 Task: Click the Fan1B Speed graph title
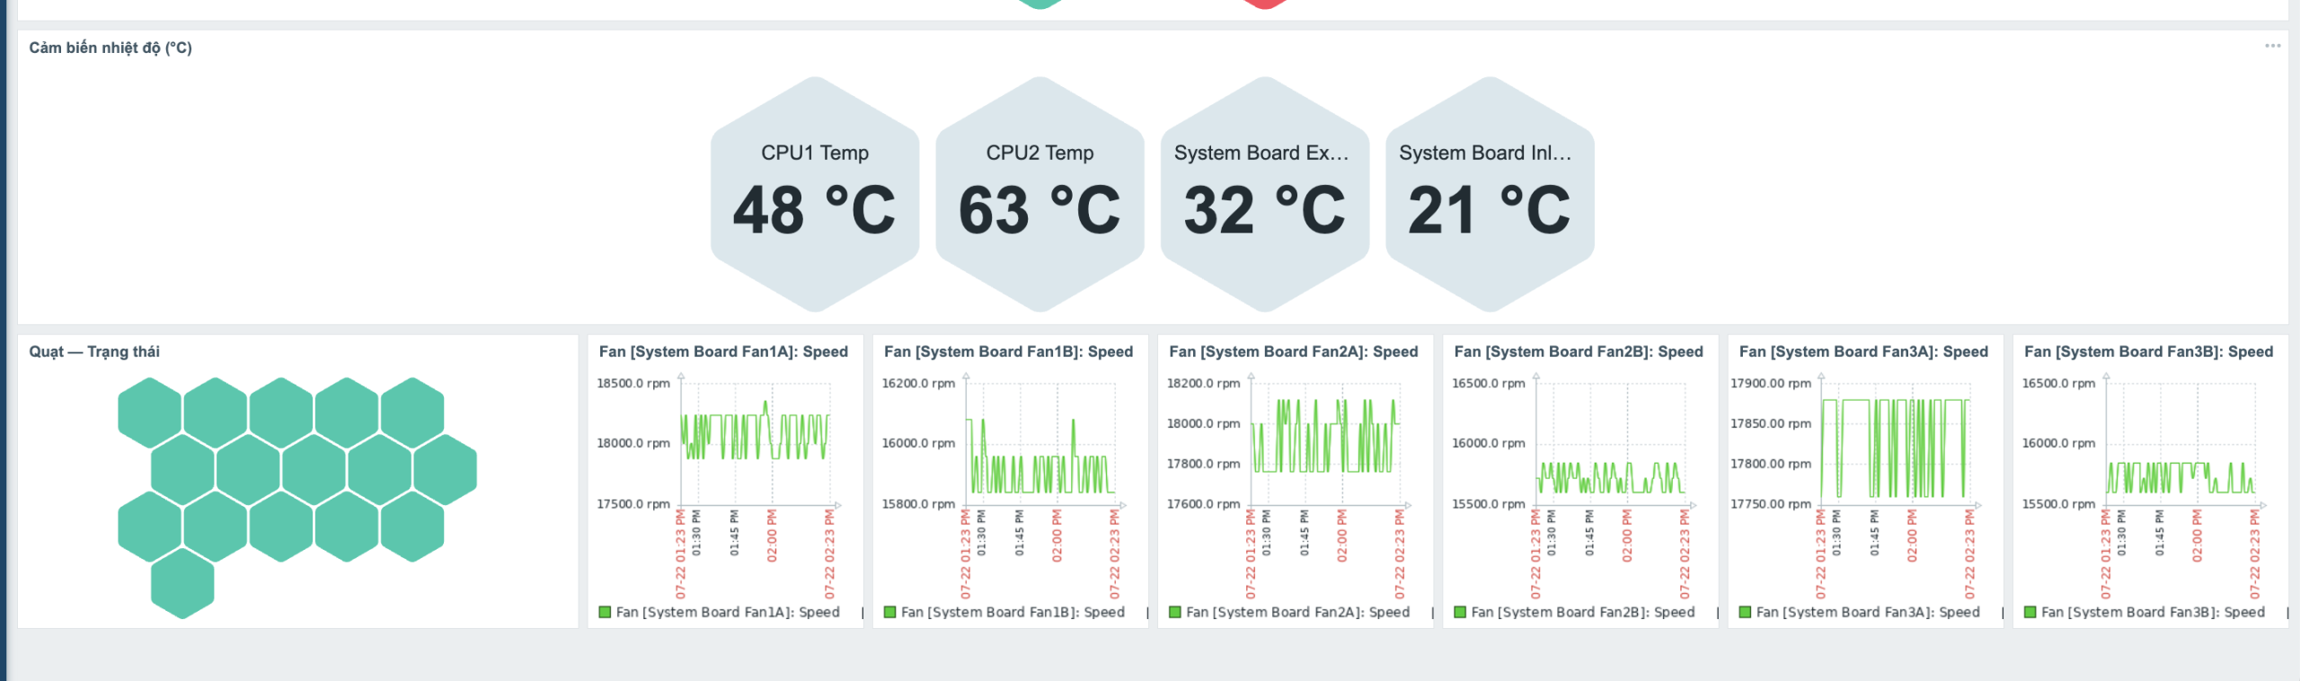[x=1008, y=351]
